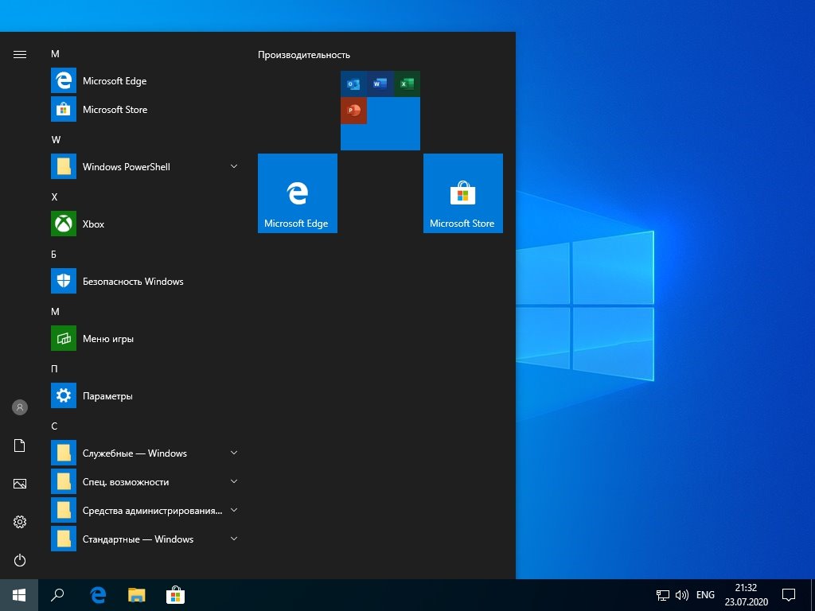Click the letter X section header
The height and width of the screenshot is (611, 815).
pos(55,197)
